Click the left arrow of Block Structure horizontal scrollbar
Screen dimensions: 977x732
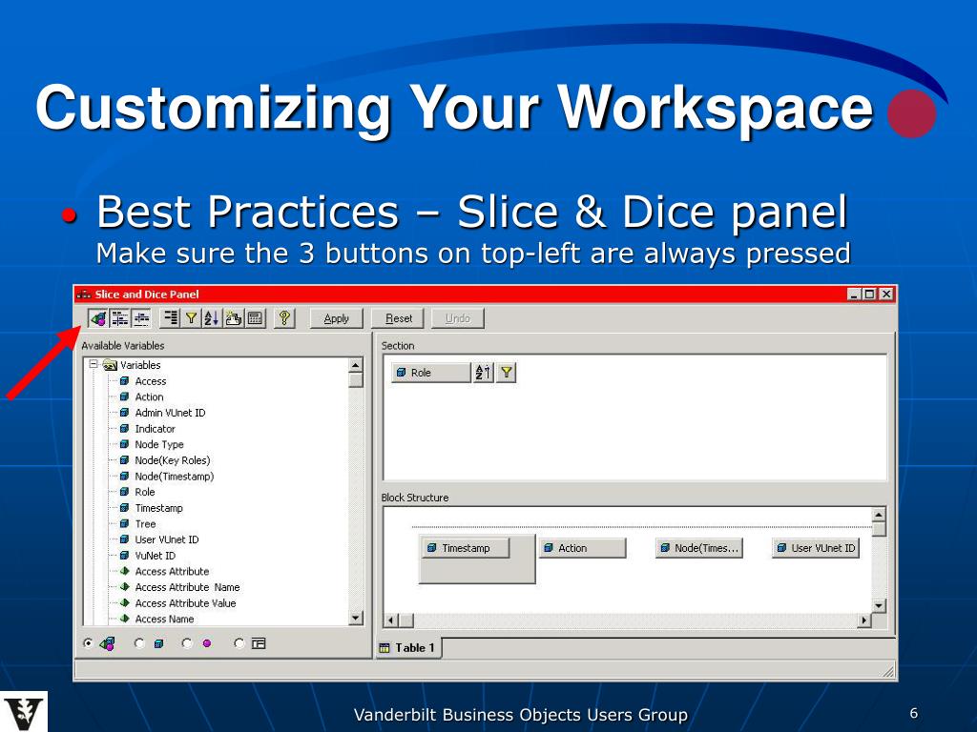pyautogui.click(x=390, y=620)
